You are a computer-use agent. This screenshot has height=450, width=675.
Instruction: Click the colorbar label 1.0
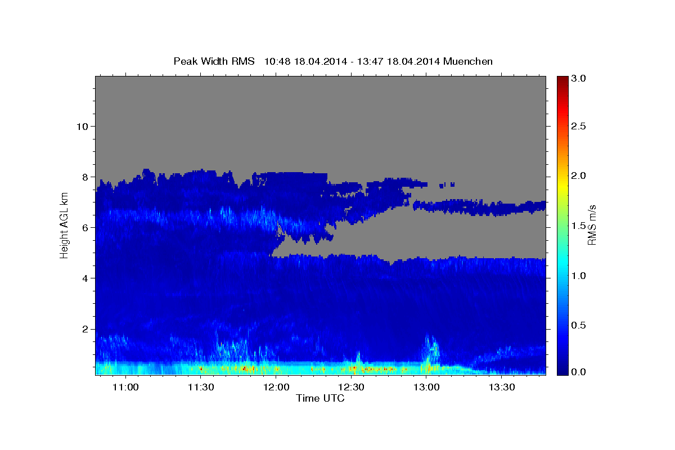coord(579,276)
